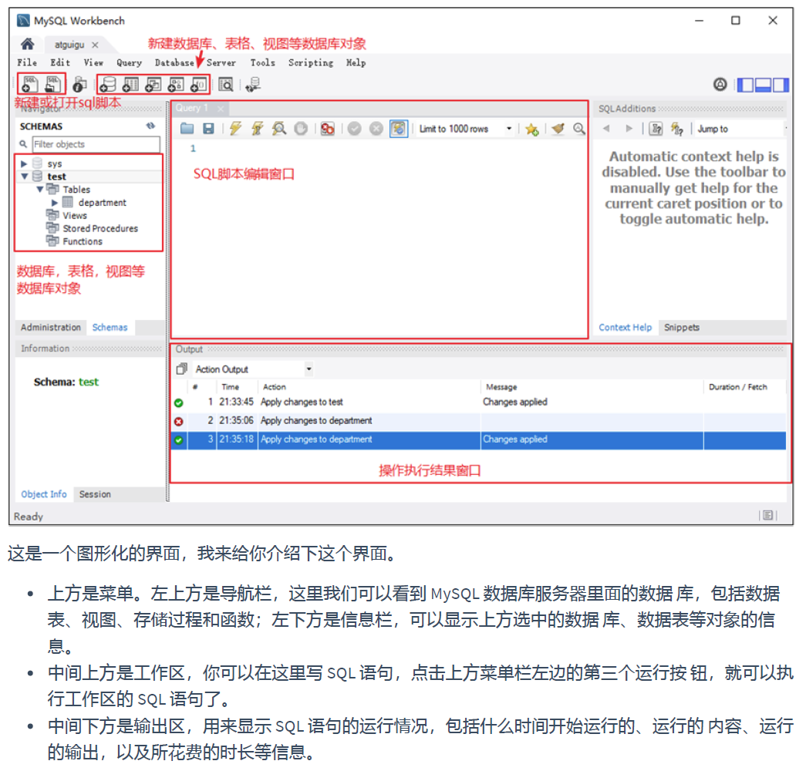Expand the department table
The width and height of the screenshot is (806, 771).
tap(55, 203)
